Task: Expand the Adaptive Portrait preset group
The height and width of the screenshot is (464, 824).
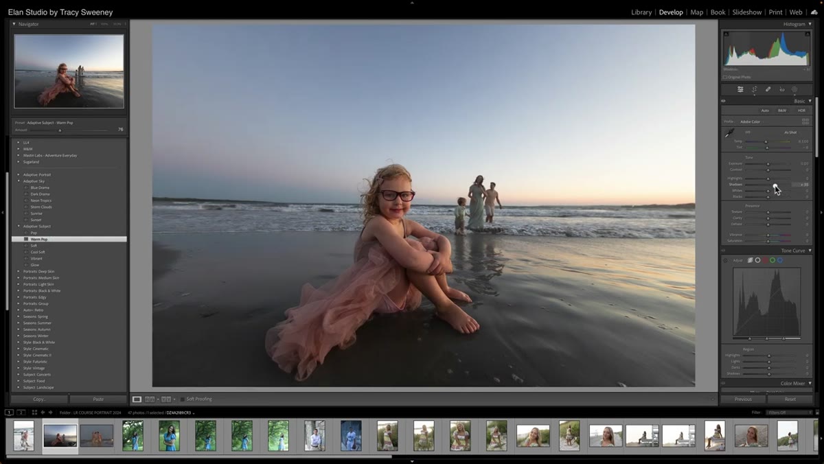Action: point(19,174)
